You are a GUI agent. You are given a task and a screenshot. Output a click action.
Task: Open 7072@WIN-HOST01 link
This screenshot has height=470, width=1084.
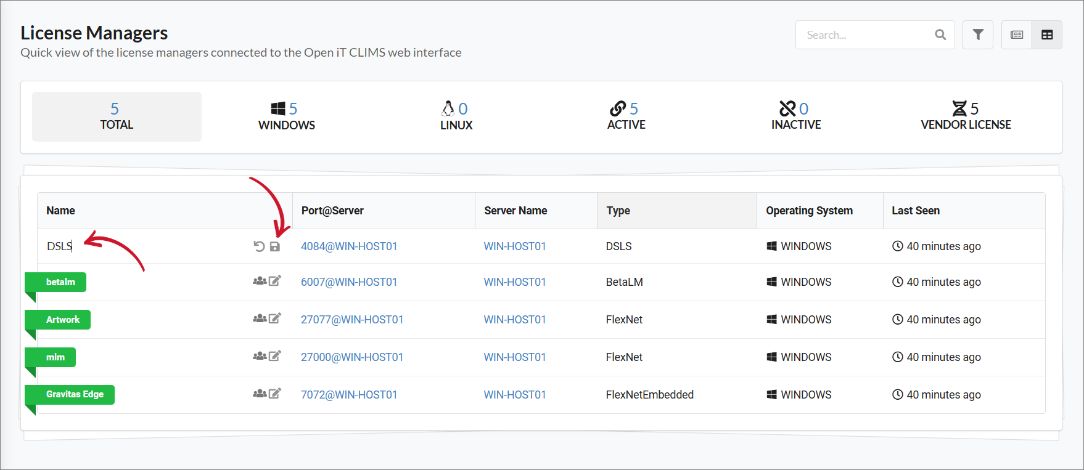pos(349,395)
